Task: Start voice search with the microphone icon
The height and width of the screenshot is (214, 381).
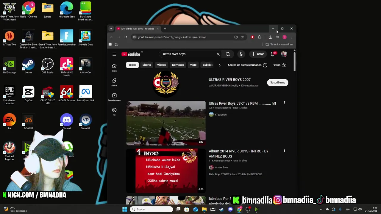Action: [241, 54]
